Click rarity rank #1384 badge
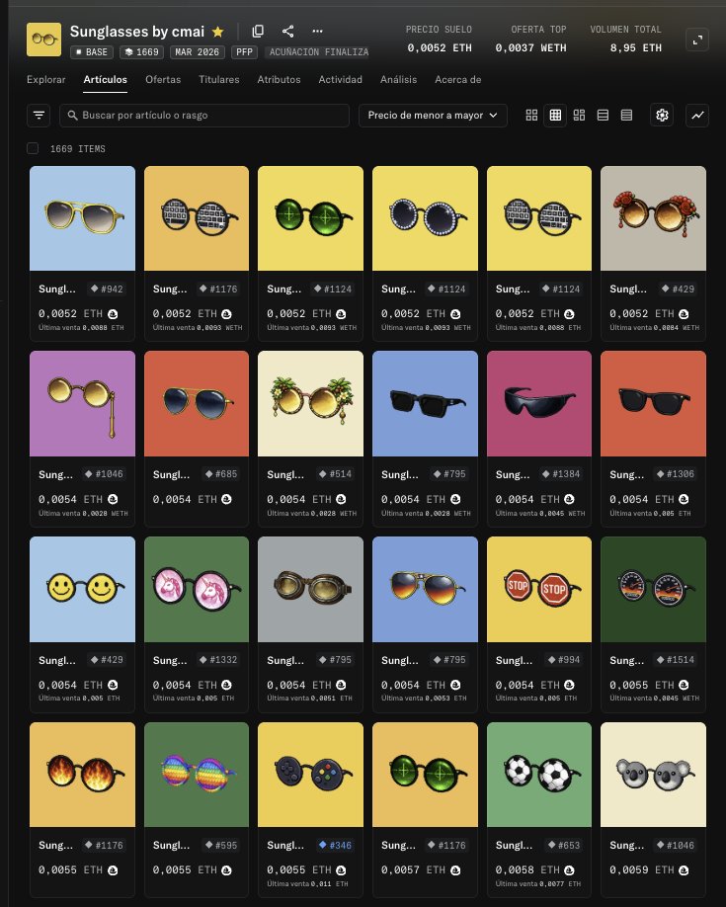Screen dimensions: 726x907 pyautogui.click(x=561, y=473)
